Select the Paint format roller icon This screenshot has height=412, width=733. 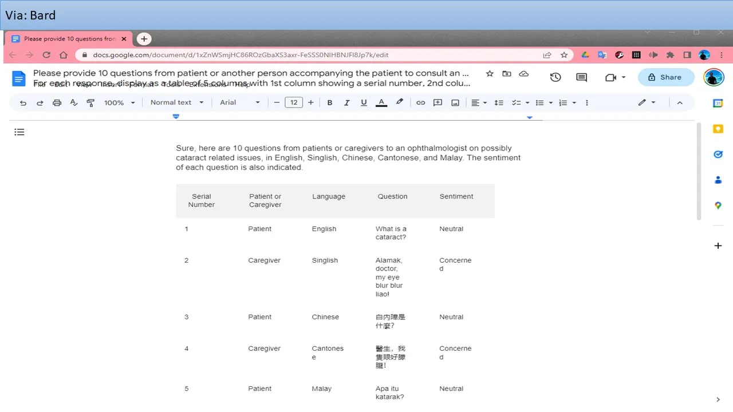coord(90,102)
